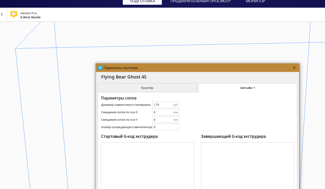The width and height of the screenshot is (325, 189).
Task: Edit the Номер охлаждающего вентилятора field
Action: pyautogui.click(x=165, y=127)
